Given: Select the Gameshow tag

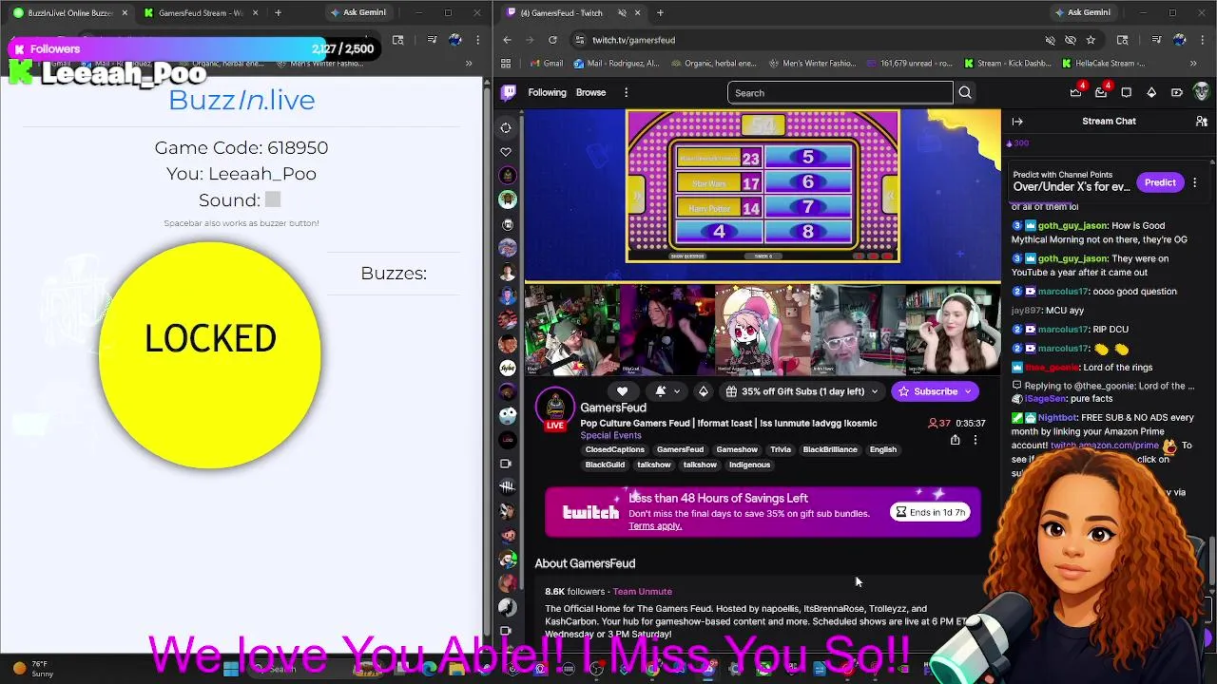Looking at the screenshot, I should point(737,449).
